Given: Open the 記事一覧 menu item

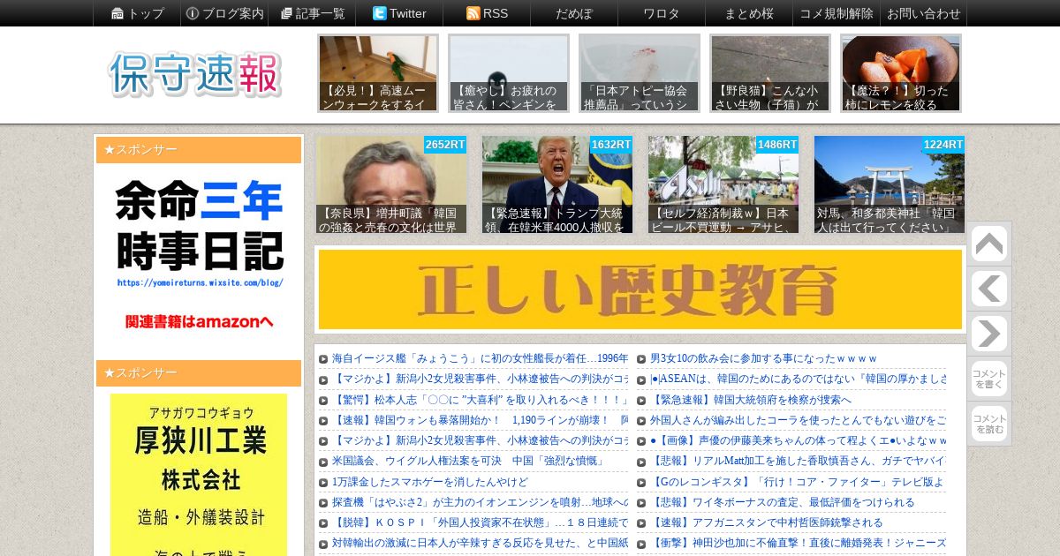Looking at the screenshot, I should [312, 13].
